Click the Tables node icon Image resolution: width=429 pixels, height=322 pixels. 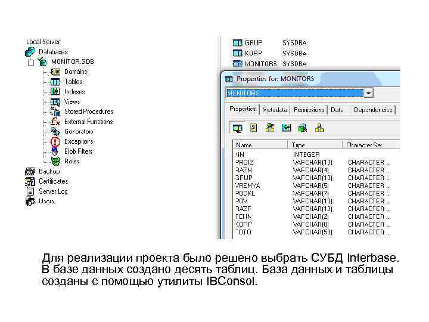click(55, 82)
